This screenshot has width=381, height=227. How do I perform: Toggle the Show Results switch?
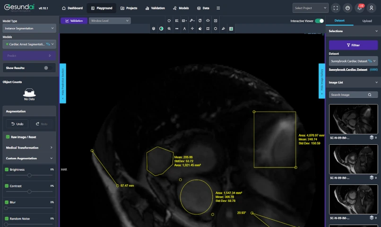tap(47, 68)
